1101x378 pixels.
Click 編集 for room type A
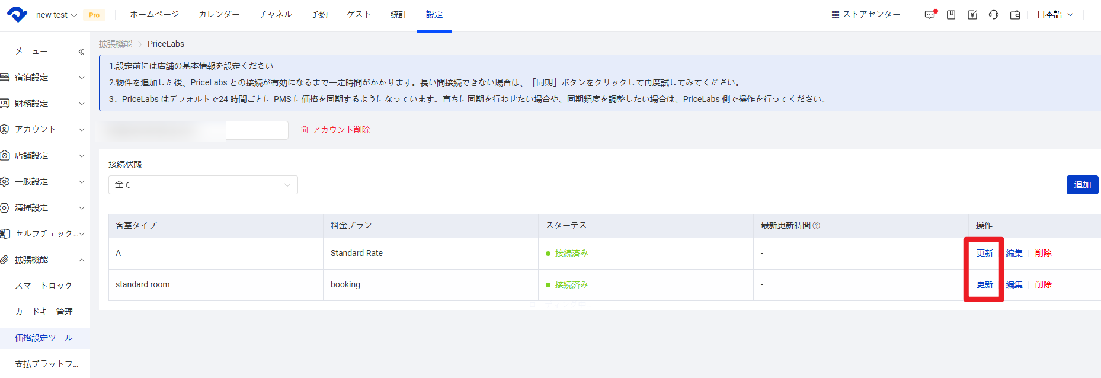pyautogui.click(x=1014, y=253)
